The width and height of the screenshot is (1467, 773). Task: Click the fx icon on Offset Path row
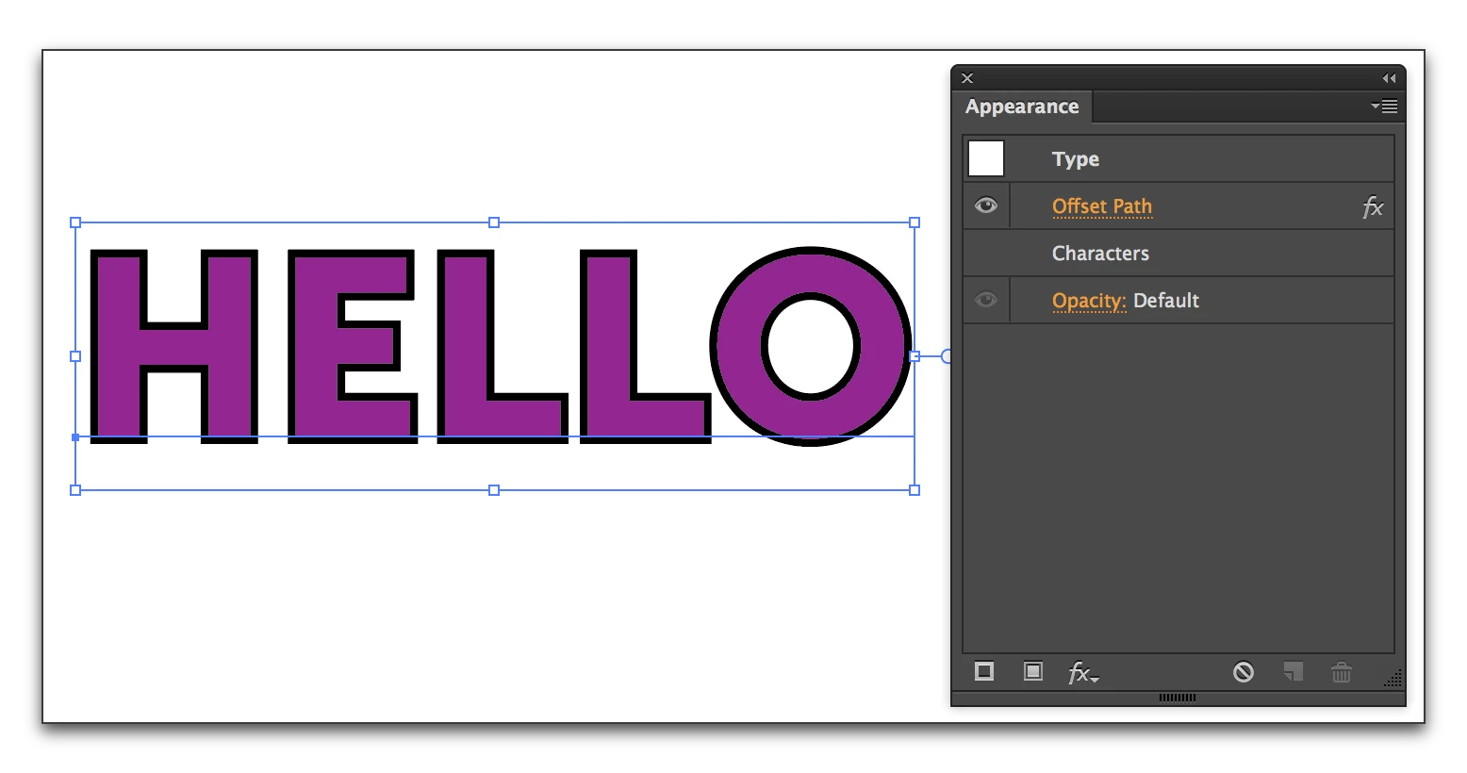tap(1373, 207)
